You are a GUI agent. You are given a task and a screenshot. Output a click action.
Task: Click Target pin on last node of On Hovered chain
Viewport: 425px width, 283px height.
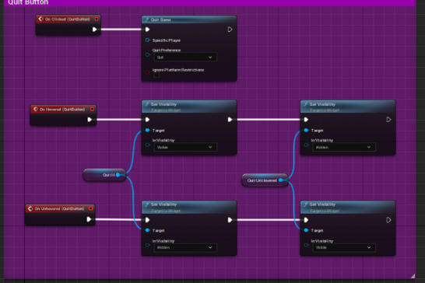coord(306,131)
